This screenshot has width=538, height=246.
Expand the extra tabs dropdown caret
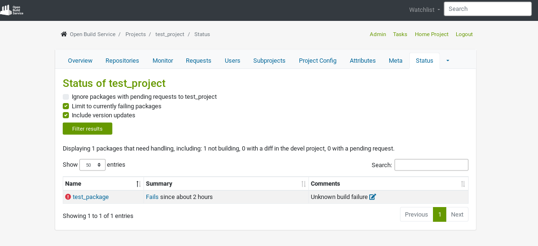pos(448,61)
